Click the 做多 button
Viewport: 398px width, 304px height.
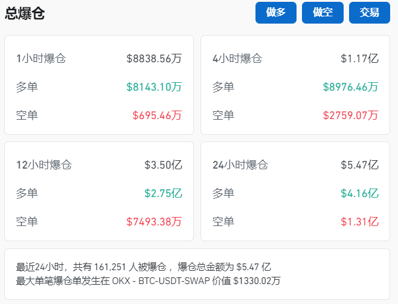tap(276, 13)
